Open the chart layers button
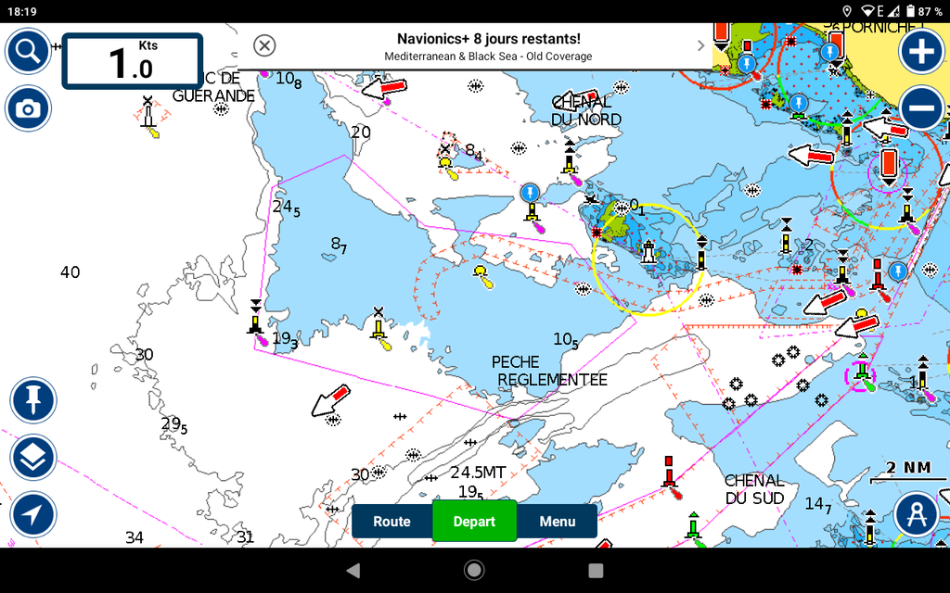This screenshot has height=593, width=950. coord(33,458)
